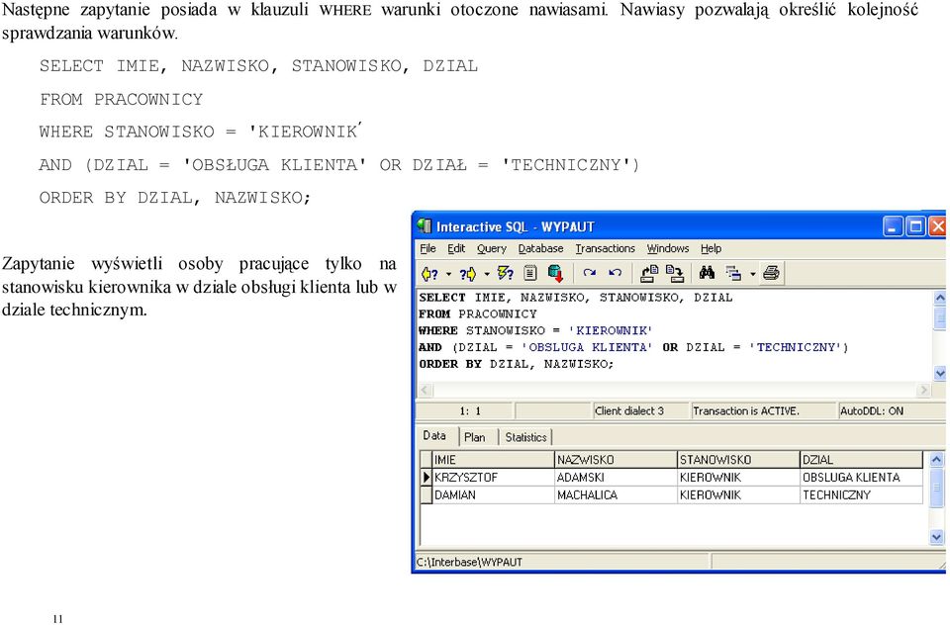
Task: Click the Execute Query lightning icon
Action: click(x=506, y=274)
